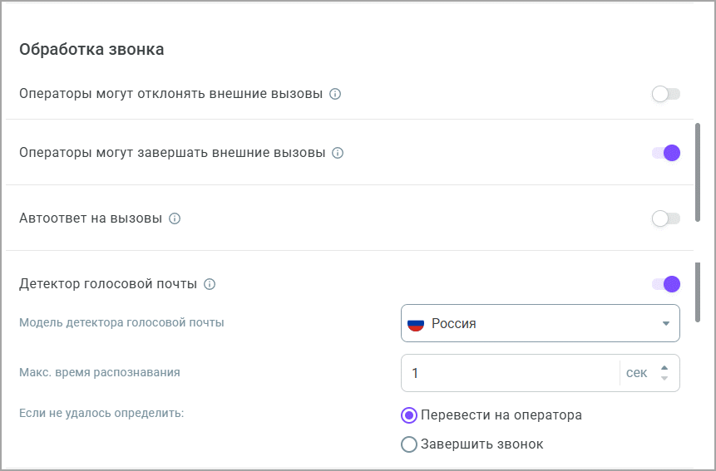This screenshot has width=716, height=471.
Task: Click info icon beside 'Операторы могут завершать внешние вызовы'
Action: click(x=338, y=153)
